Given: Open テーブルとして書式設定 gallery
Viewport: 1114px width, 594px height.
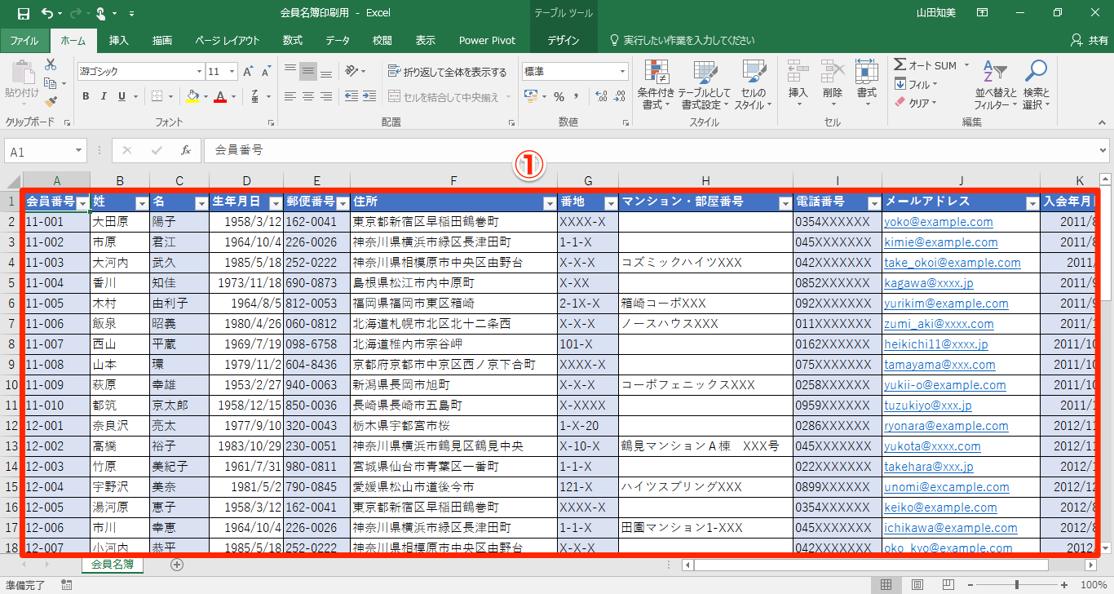Looking at the screenshot, I should [704, 85].
